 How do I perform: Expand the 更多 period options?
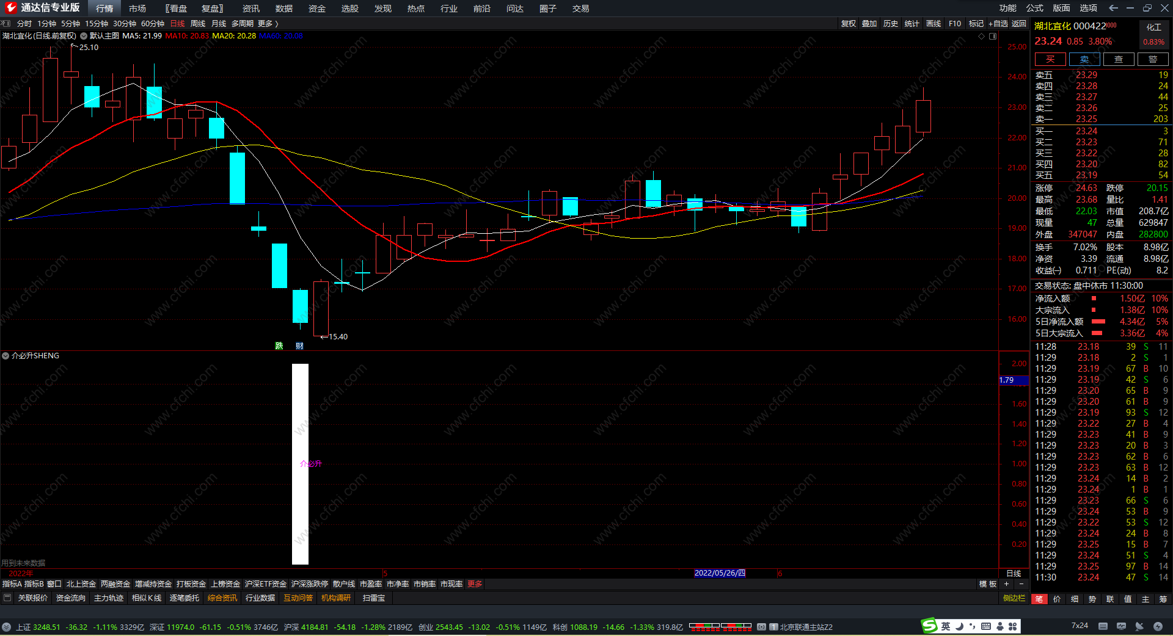(x=268, y=23)
